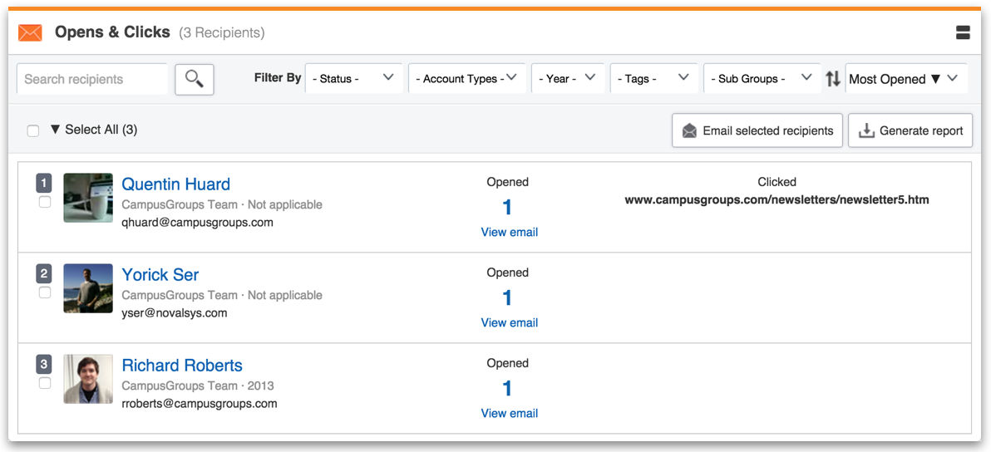Click the number 3 rank badge

click(43, 364)
